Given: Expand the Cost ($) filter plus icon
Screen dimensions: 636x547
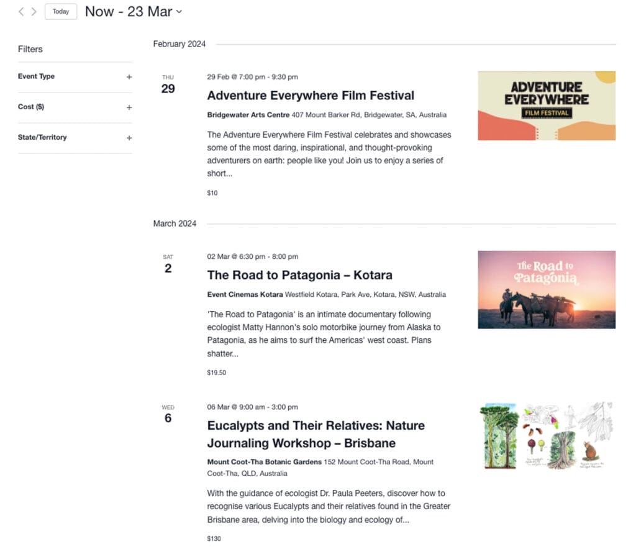Looking at the screenshot, I should tap(129, 107).
